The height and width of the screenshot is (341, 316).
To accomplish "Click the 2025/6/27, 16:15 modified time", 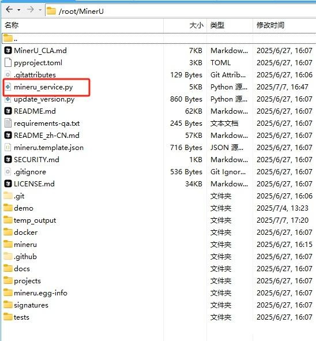I will 284,245.
